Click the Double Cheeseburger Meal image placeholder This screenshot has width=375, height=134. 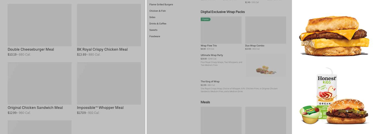click(x=40, y=25)
